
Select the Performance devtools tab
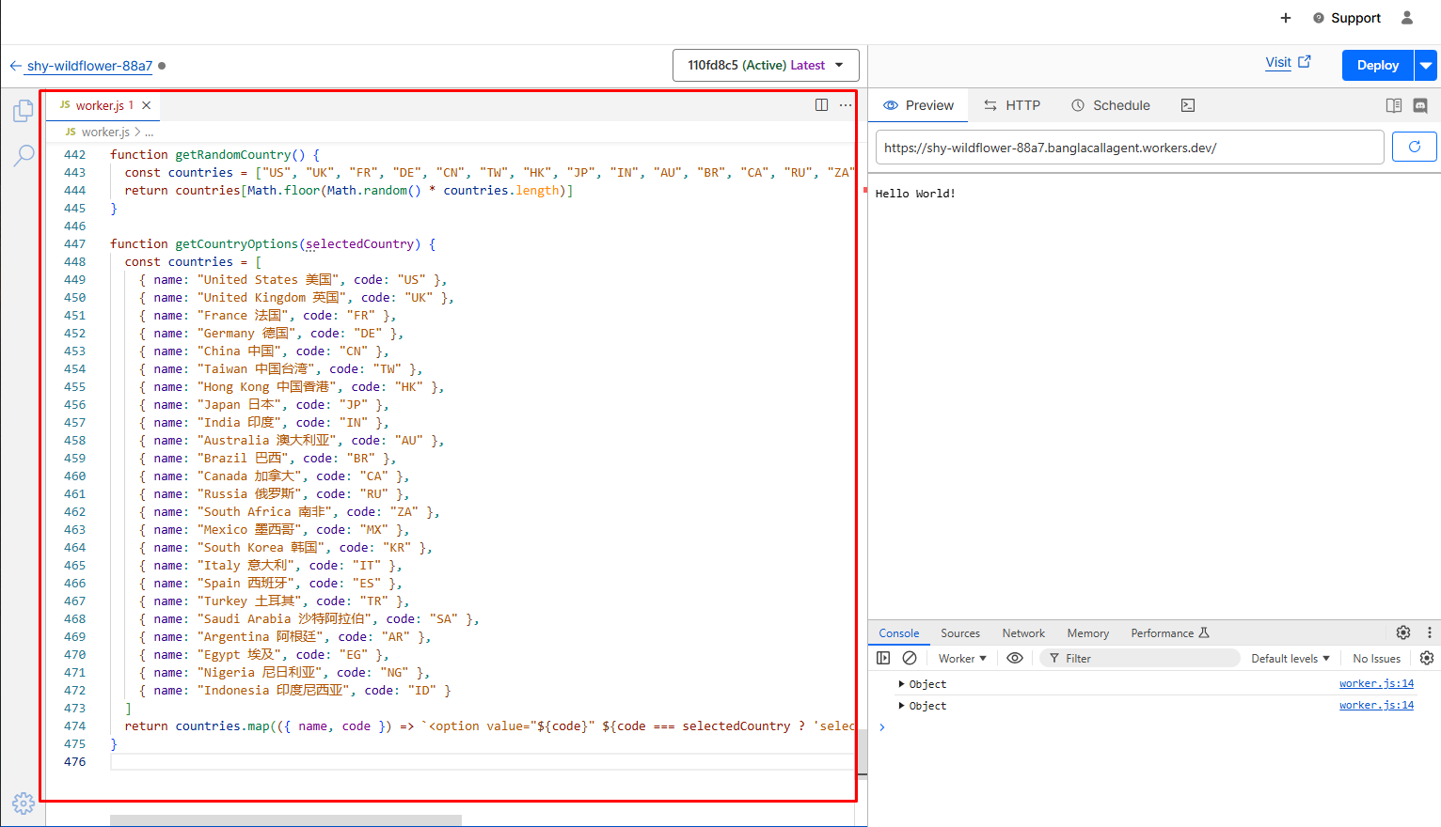pos(1169,633)
